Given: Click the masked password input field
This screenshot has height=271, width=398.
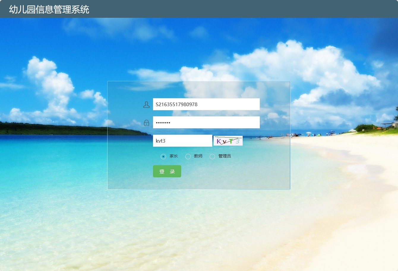Looking at the screenshot, I should 206,122.
